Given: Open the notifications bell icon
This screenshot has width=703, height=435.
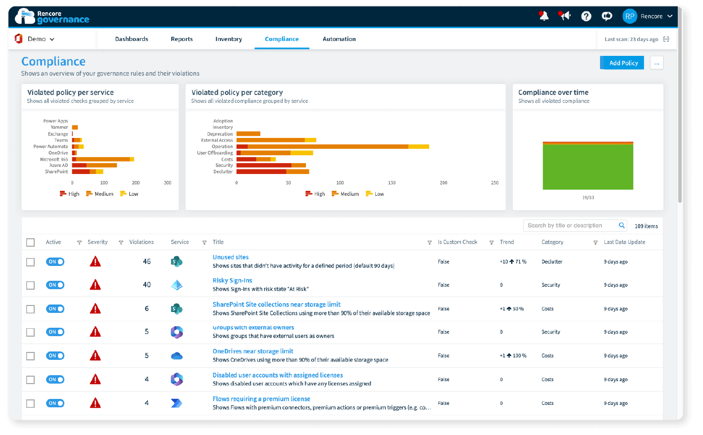Looking at the screenshot, I should coord(544,16).
